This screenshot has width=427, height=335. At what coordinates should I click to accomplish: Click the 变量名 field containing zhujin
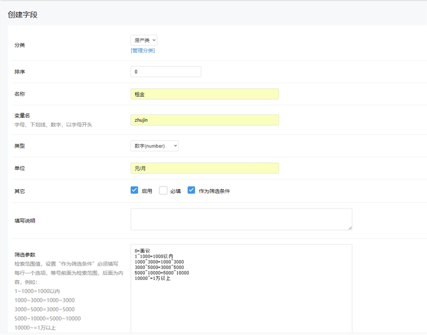[204, 120]
